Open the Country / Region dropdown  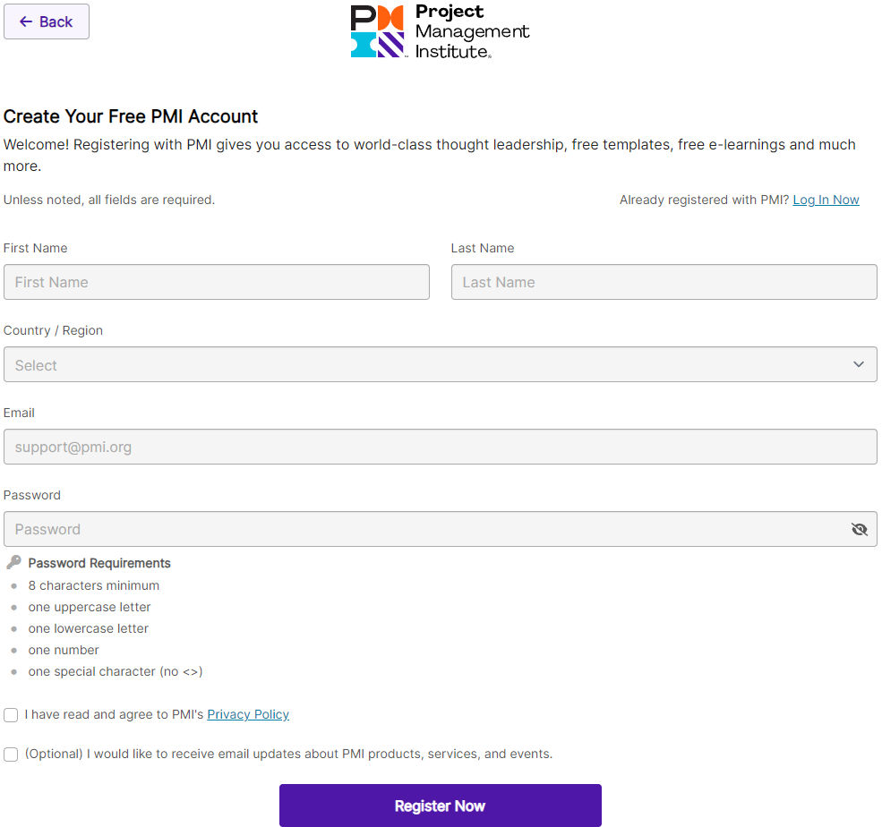441,364
